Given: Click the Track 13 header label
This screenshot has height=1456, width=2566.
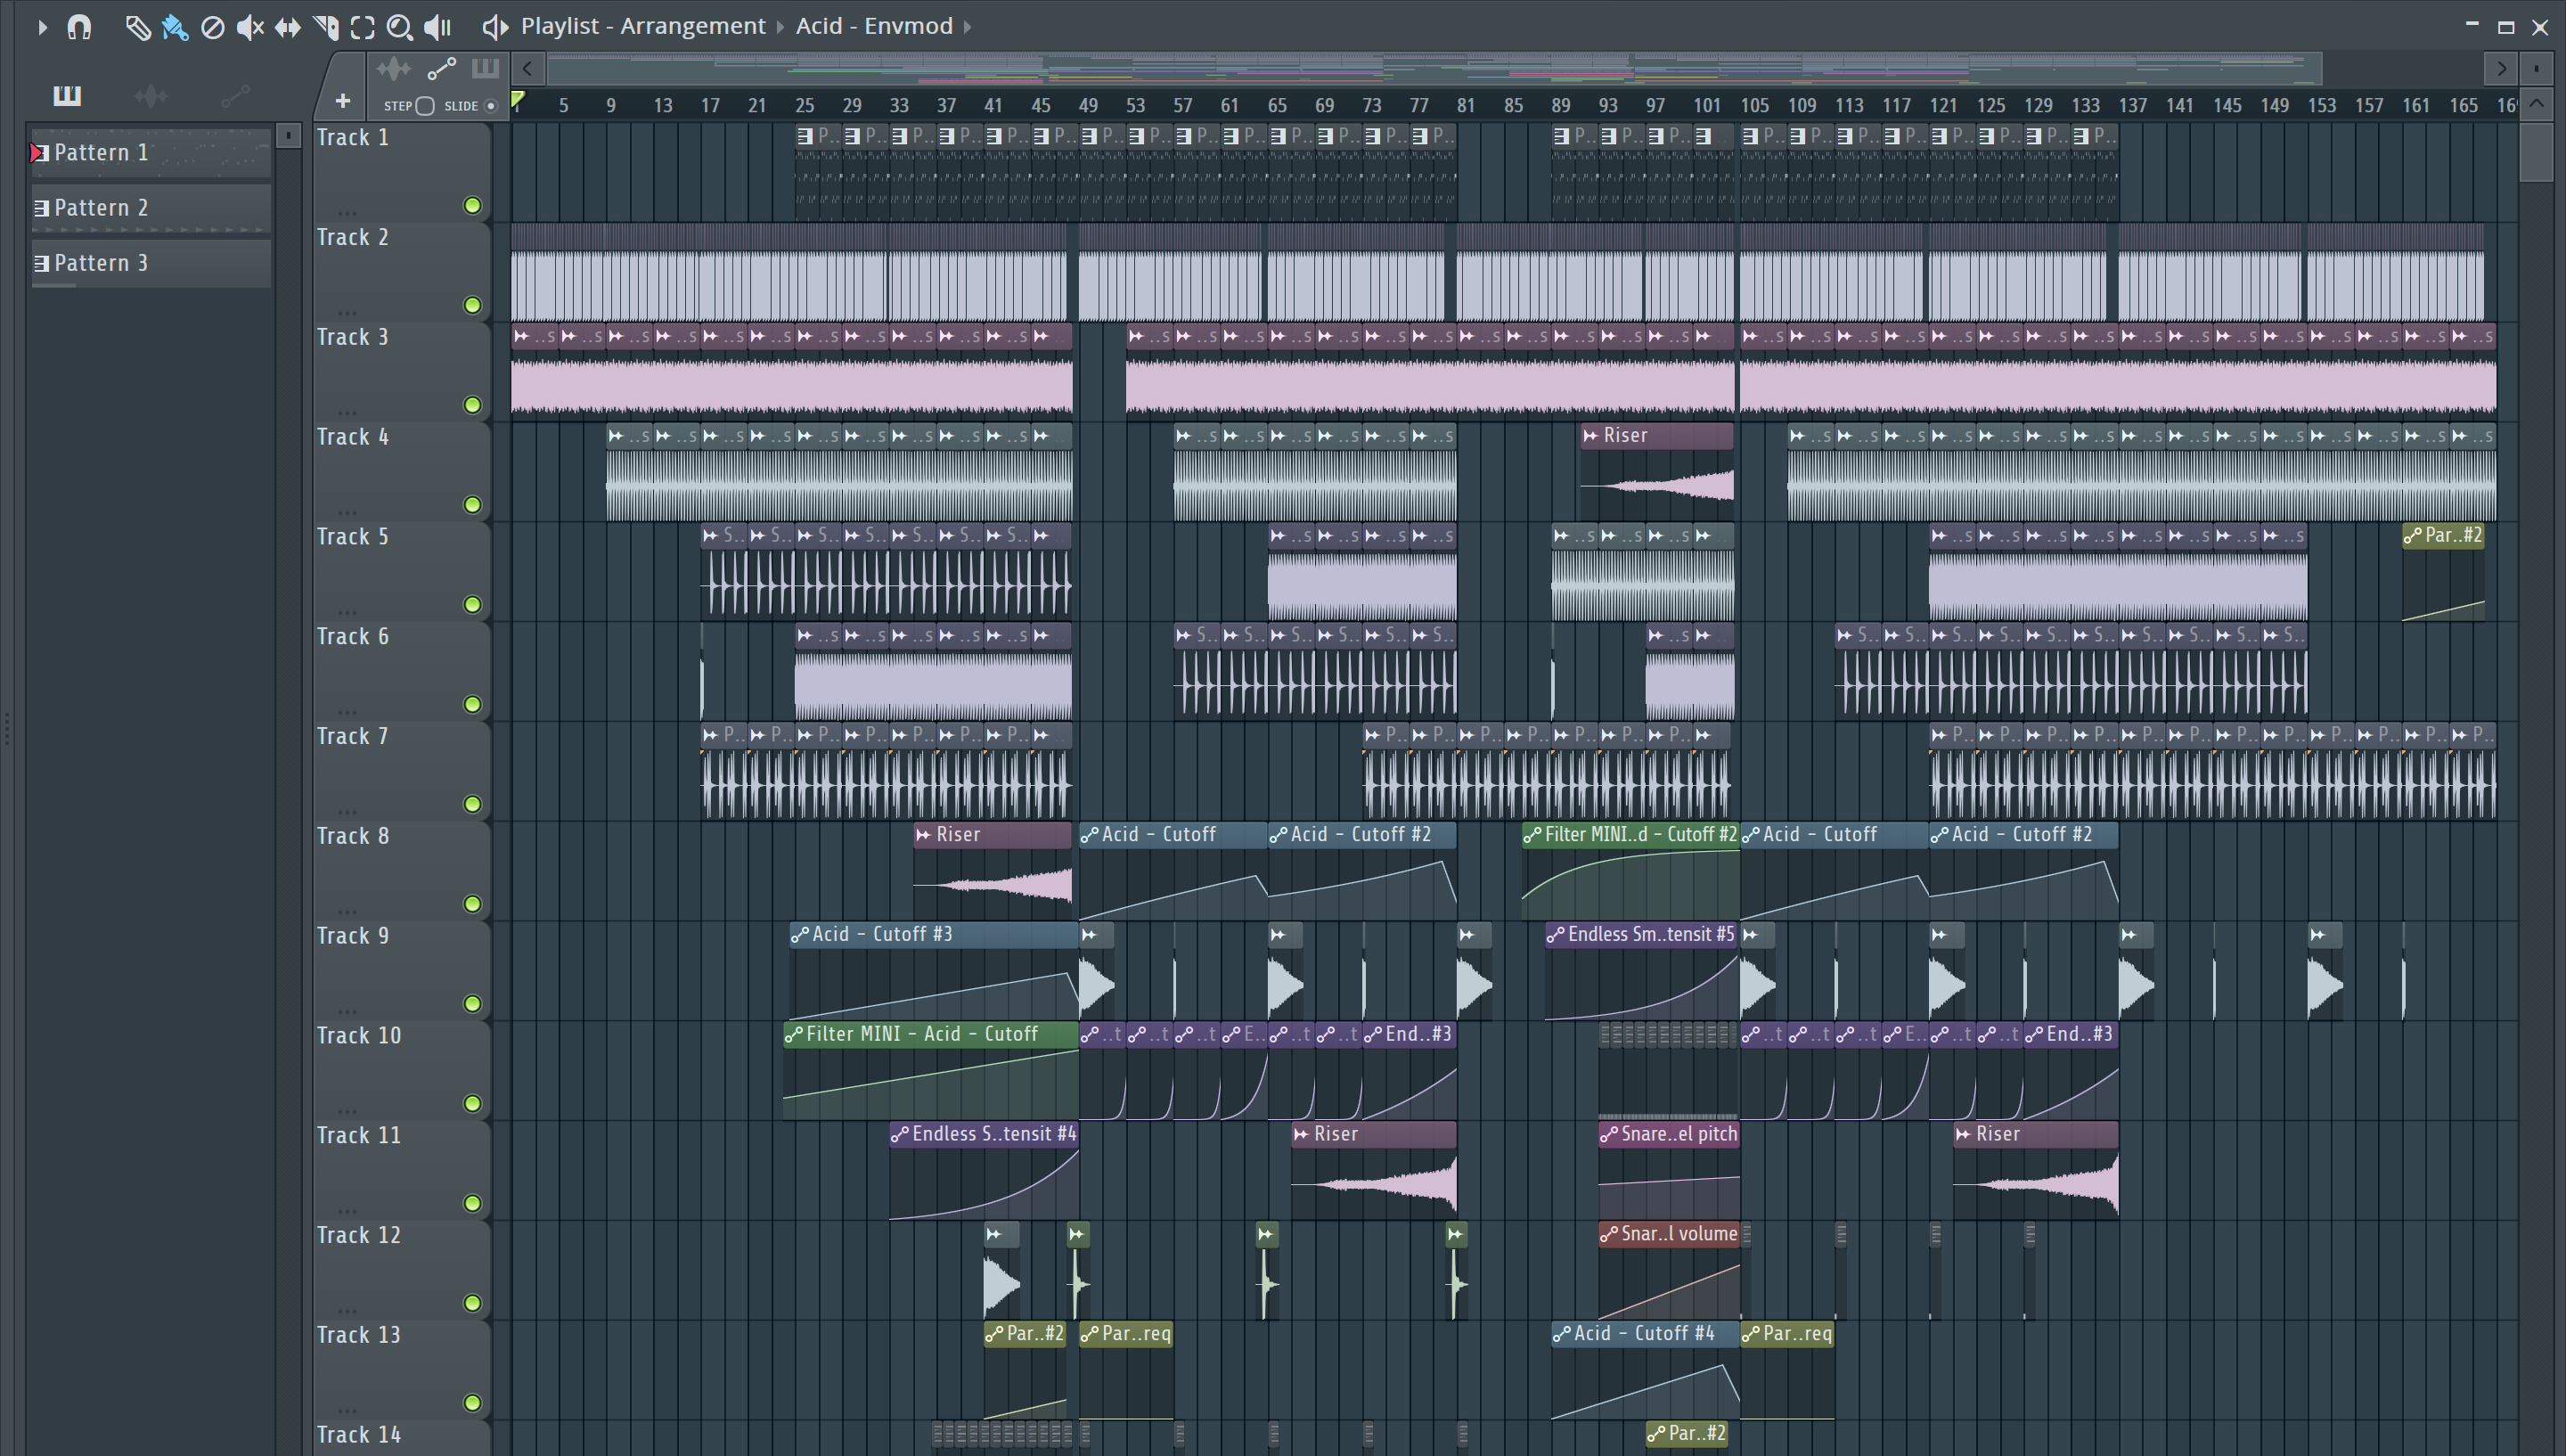Looking at the screenshot, I should (x=359, y=1335).
